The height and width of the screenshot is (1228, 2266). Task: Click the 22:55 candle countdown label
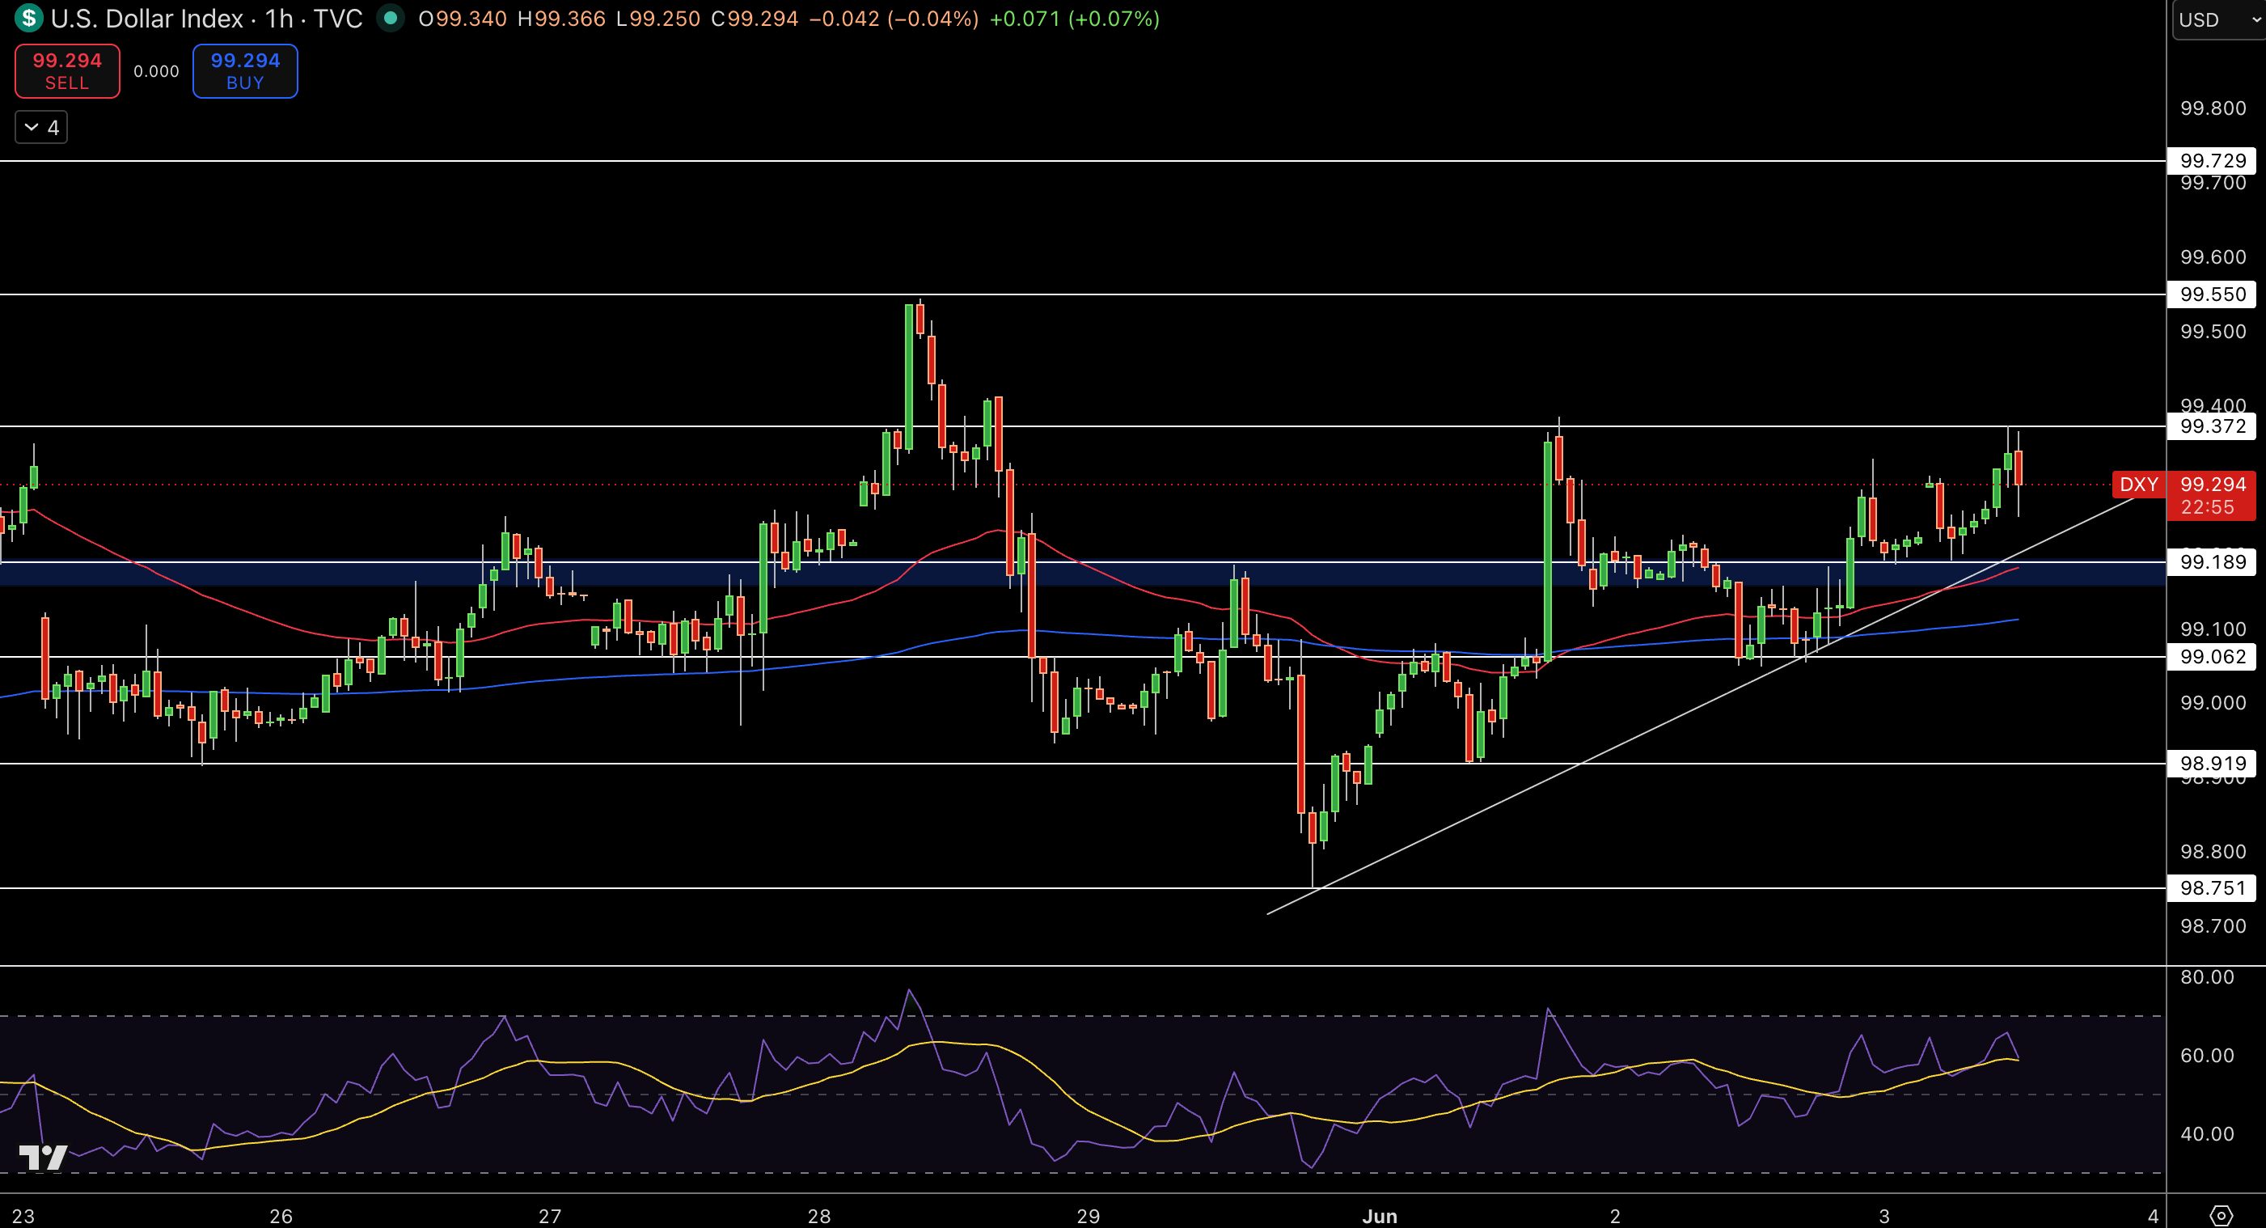[2207, 507]
